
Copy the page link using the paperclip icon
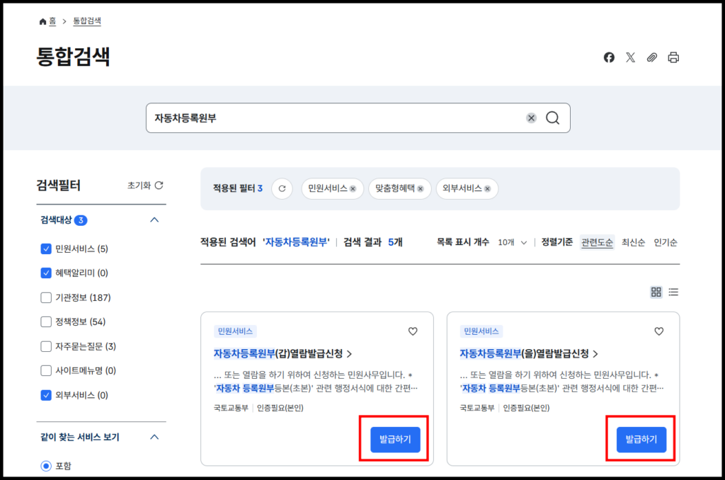(x=652, y=57)
